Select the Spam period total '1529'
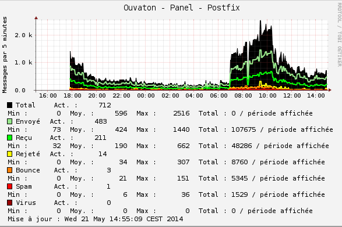Screen dimensions: 342x227 click(239, 194)
